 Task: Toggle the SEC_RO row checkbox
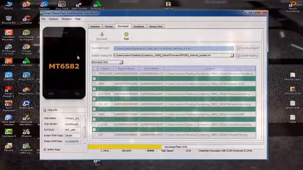point(94,104)
